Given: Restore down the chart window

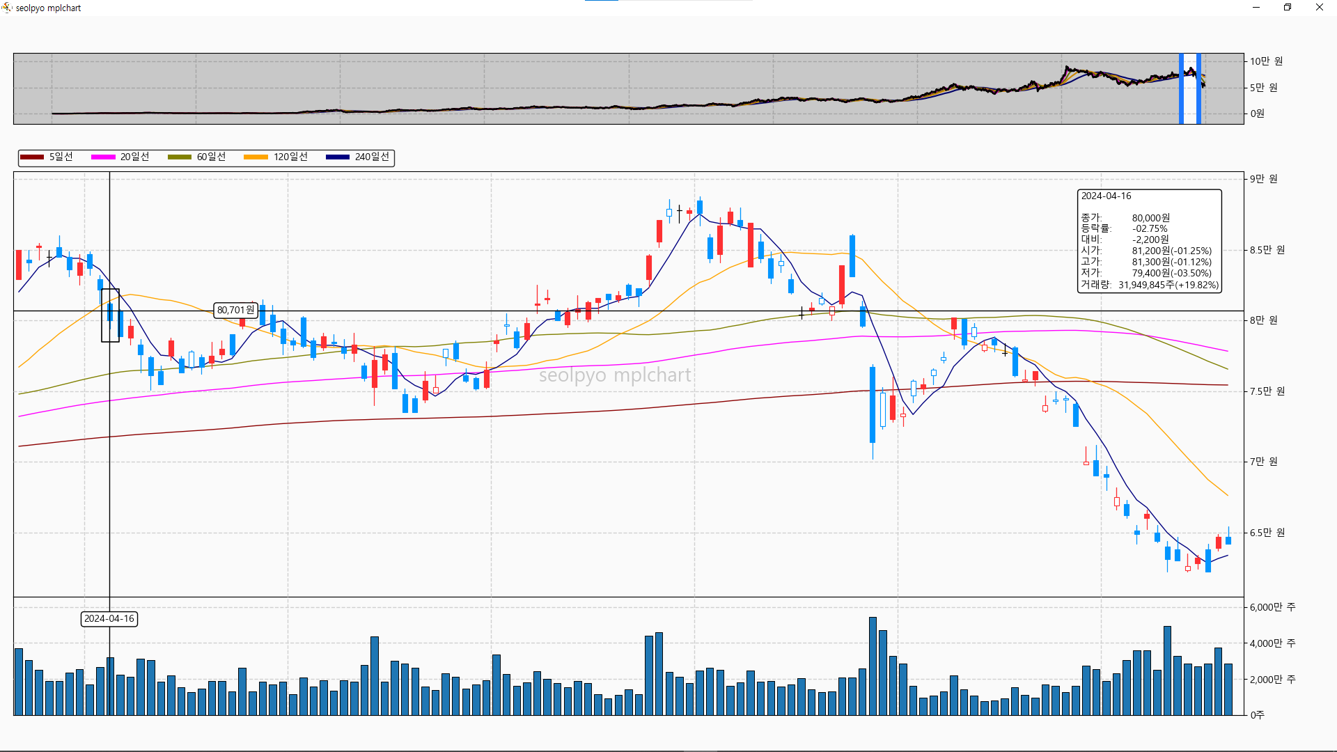Looking at the screenshot, I should point(1288,8).
